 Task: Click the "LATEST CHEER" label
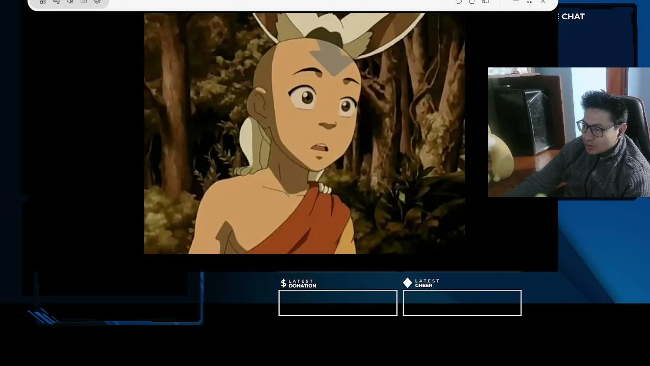427,283
